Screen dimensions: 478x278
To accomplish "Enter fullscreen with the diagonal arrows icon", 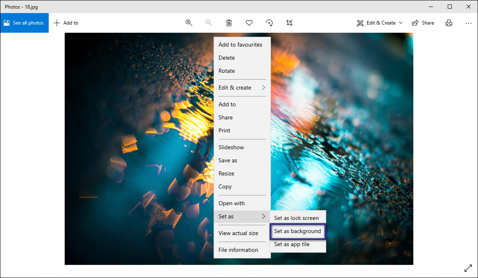I will pos(468,268).
